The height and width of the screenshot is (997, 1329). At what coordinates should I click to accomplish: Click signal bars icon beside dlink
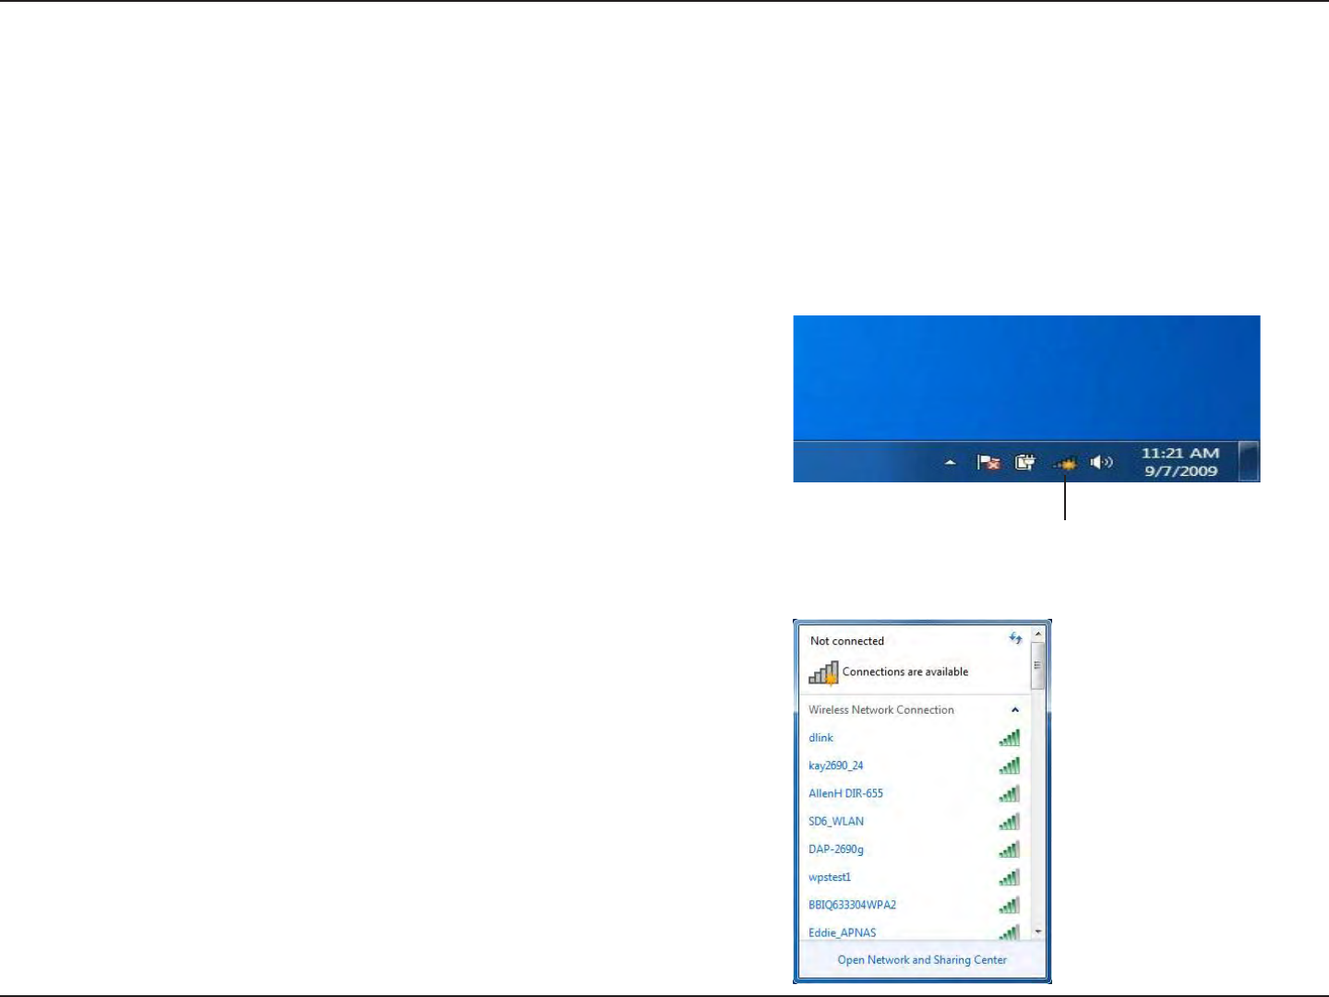(x=1009, y=737)
